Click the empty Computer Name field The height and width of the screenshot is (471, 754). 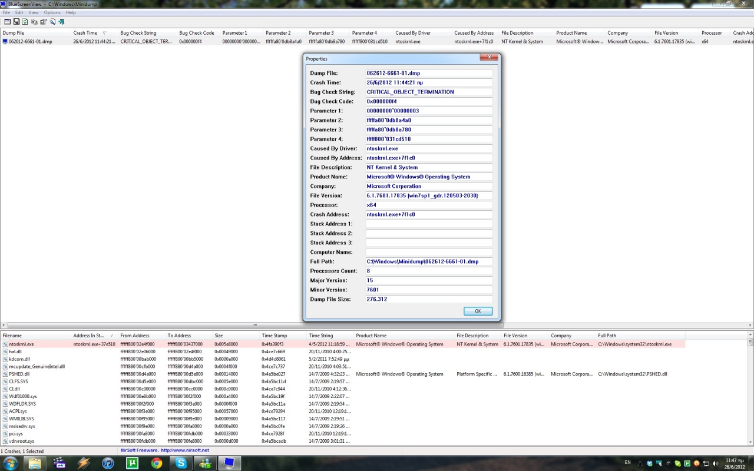click(x=429, y=252)
